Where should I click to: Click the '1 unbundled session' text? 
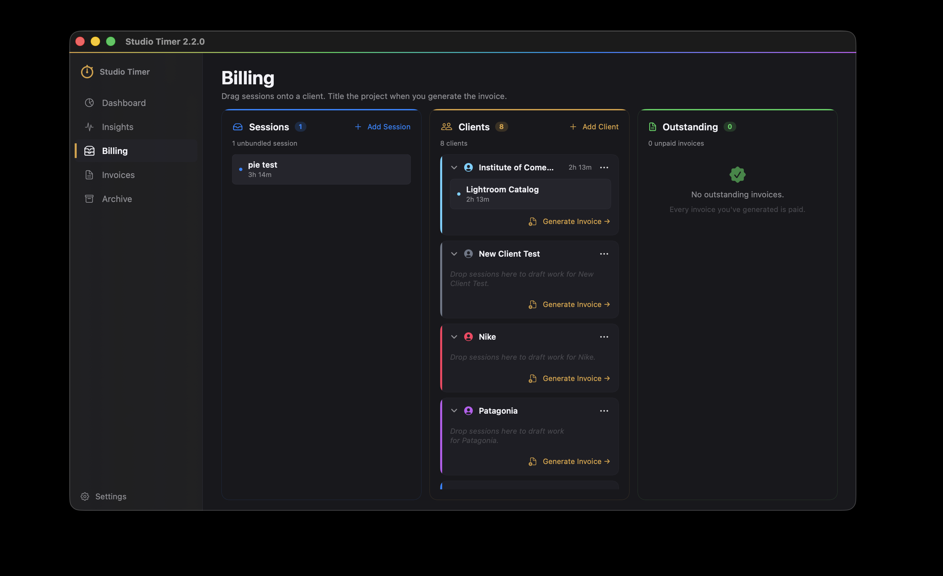(264, 143)
